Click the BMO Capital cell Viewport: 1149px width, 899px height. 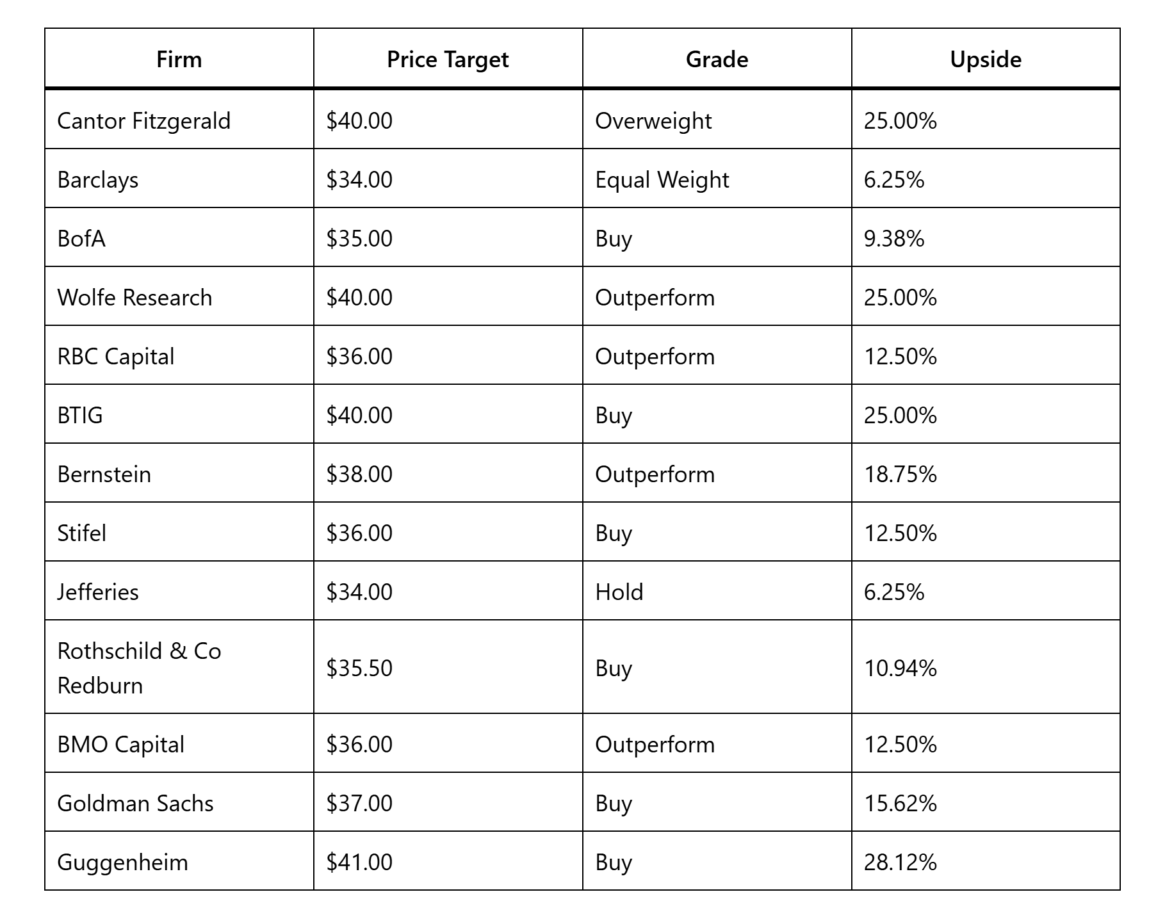[121, 745]
